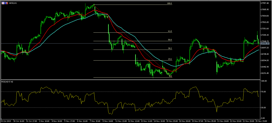Click the chart window icon beside HK50,H1

3,3
